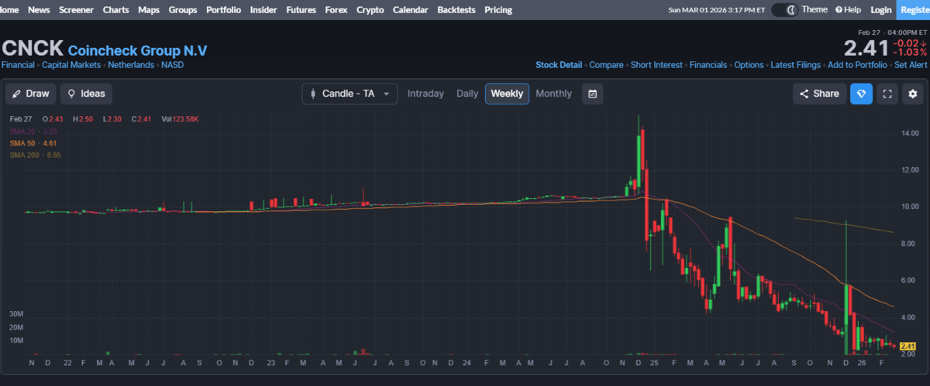930x386 pixels.
Task: Open the Compare link
Action: click(606, 65)
